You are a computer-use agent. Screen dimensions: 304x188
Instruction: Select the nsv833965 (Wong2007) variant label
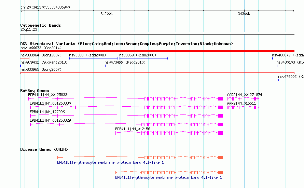point(41,69)
